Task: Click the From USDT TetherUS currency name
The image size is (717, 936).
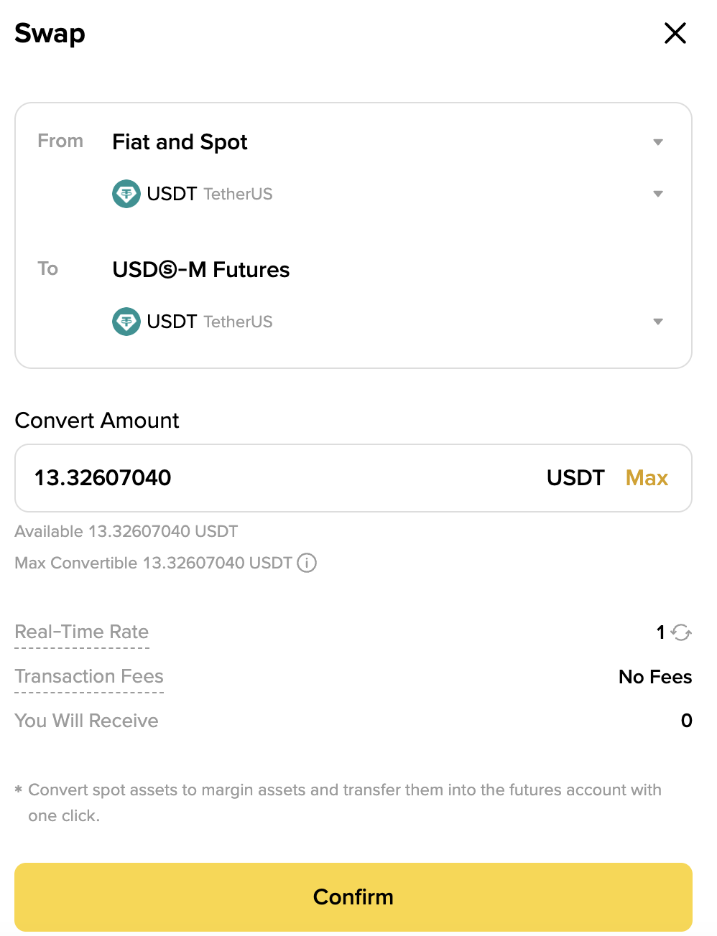Action: click(209, 194)
